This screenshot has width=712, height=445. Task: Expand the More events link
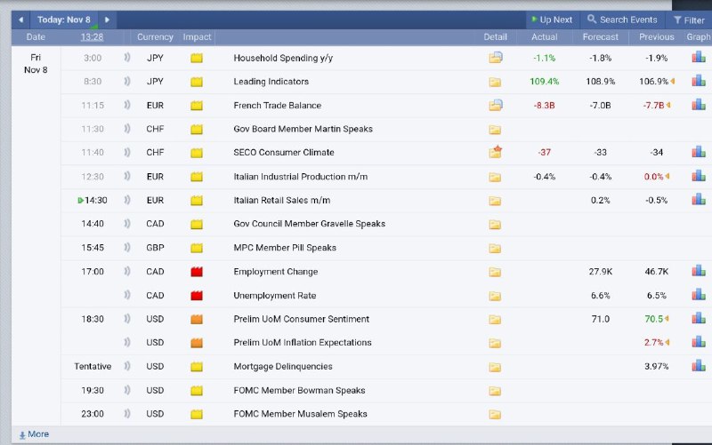click(x=34, y=434)
